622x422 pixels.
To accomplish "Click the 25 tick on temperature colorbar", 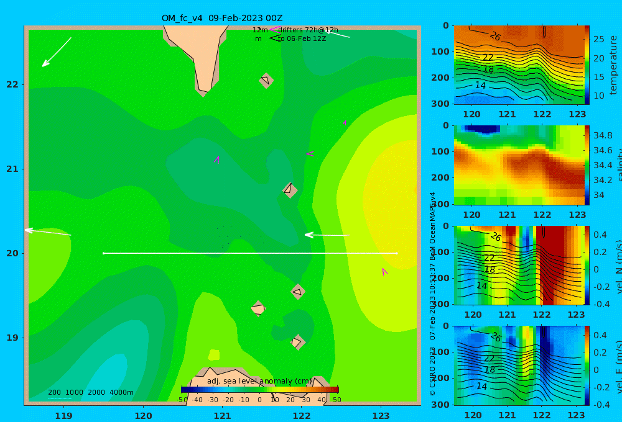I will (x=598, y=39).
